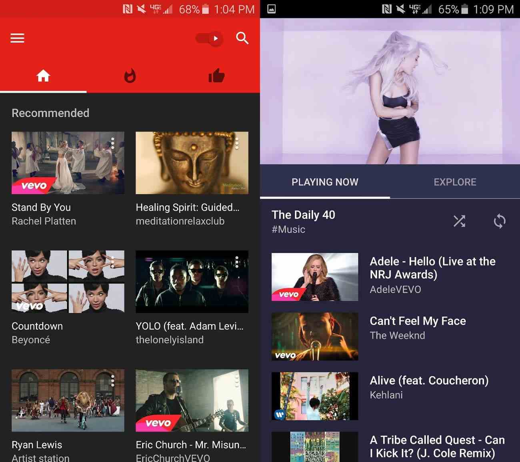
Task: Play the YOLO thelonelyisland thumbnail
Action: (192, 282)
